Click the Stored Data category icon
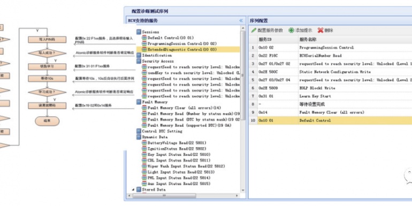 pyautogui.click(x=139, y=189)
